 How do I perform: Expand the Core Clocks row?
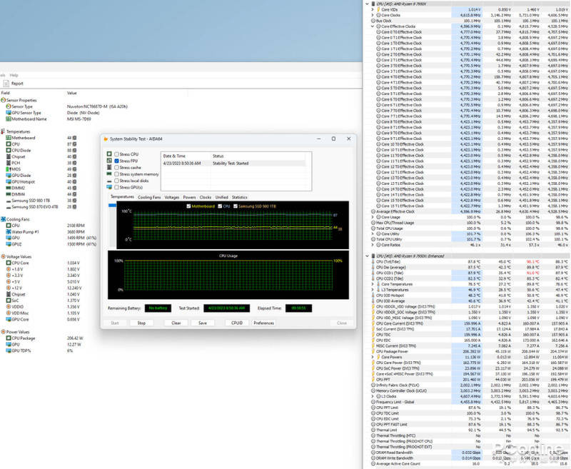pyautogui.click(x=373, y=15)
